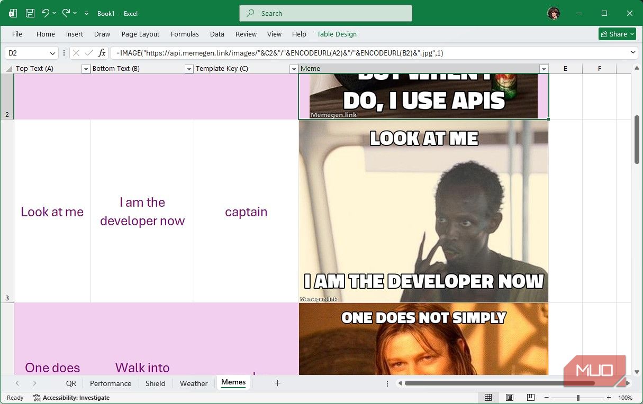Screen dimensions: 643x404
Task: Cancel formula entry with X icon
Action: [x=76, y=53]
